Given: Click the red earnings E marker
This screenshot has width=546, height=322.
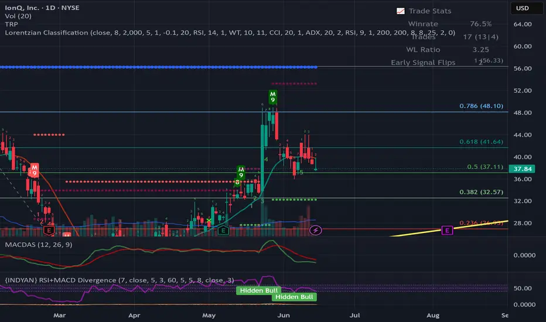Looking at the screenshot, I should click(49, 230).
